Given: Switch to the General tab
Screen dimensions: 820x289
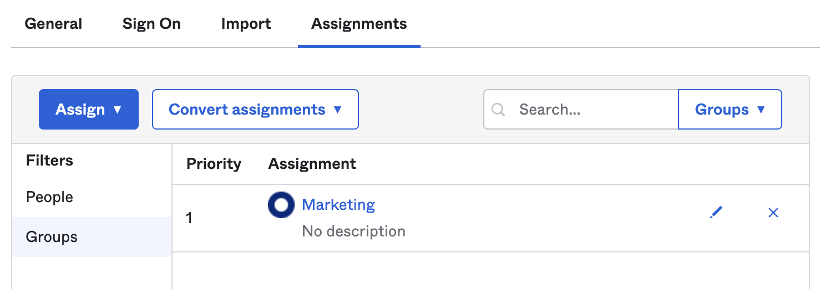Looking at the screenshot, I should (x=53, y=24).
